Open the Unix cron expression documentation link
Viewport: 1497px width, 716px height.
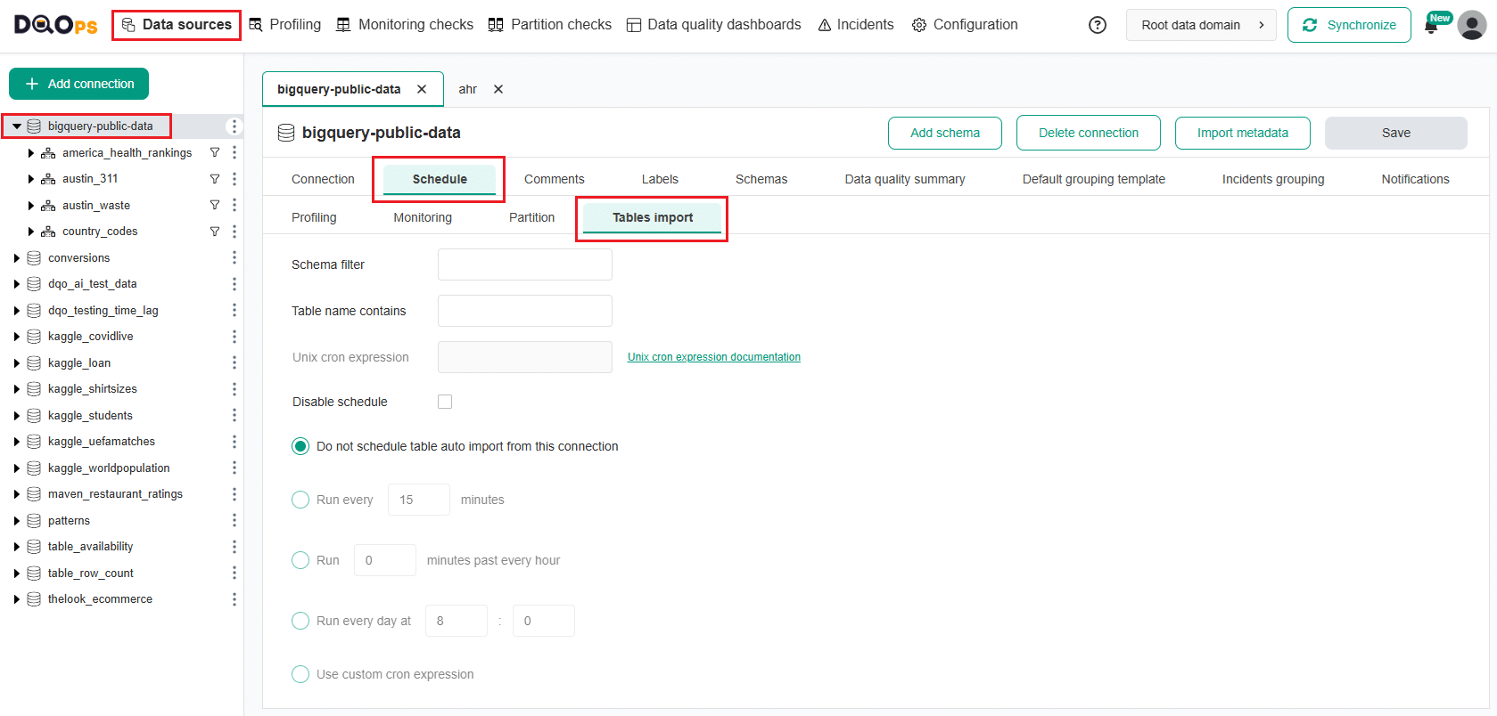[x=714, y=357]
